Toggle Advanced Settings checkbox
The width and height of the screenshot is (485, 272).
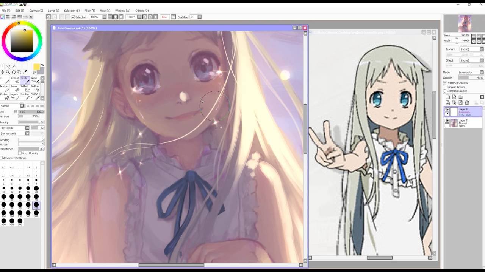(x=1, y=158)
